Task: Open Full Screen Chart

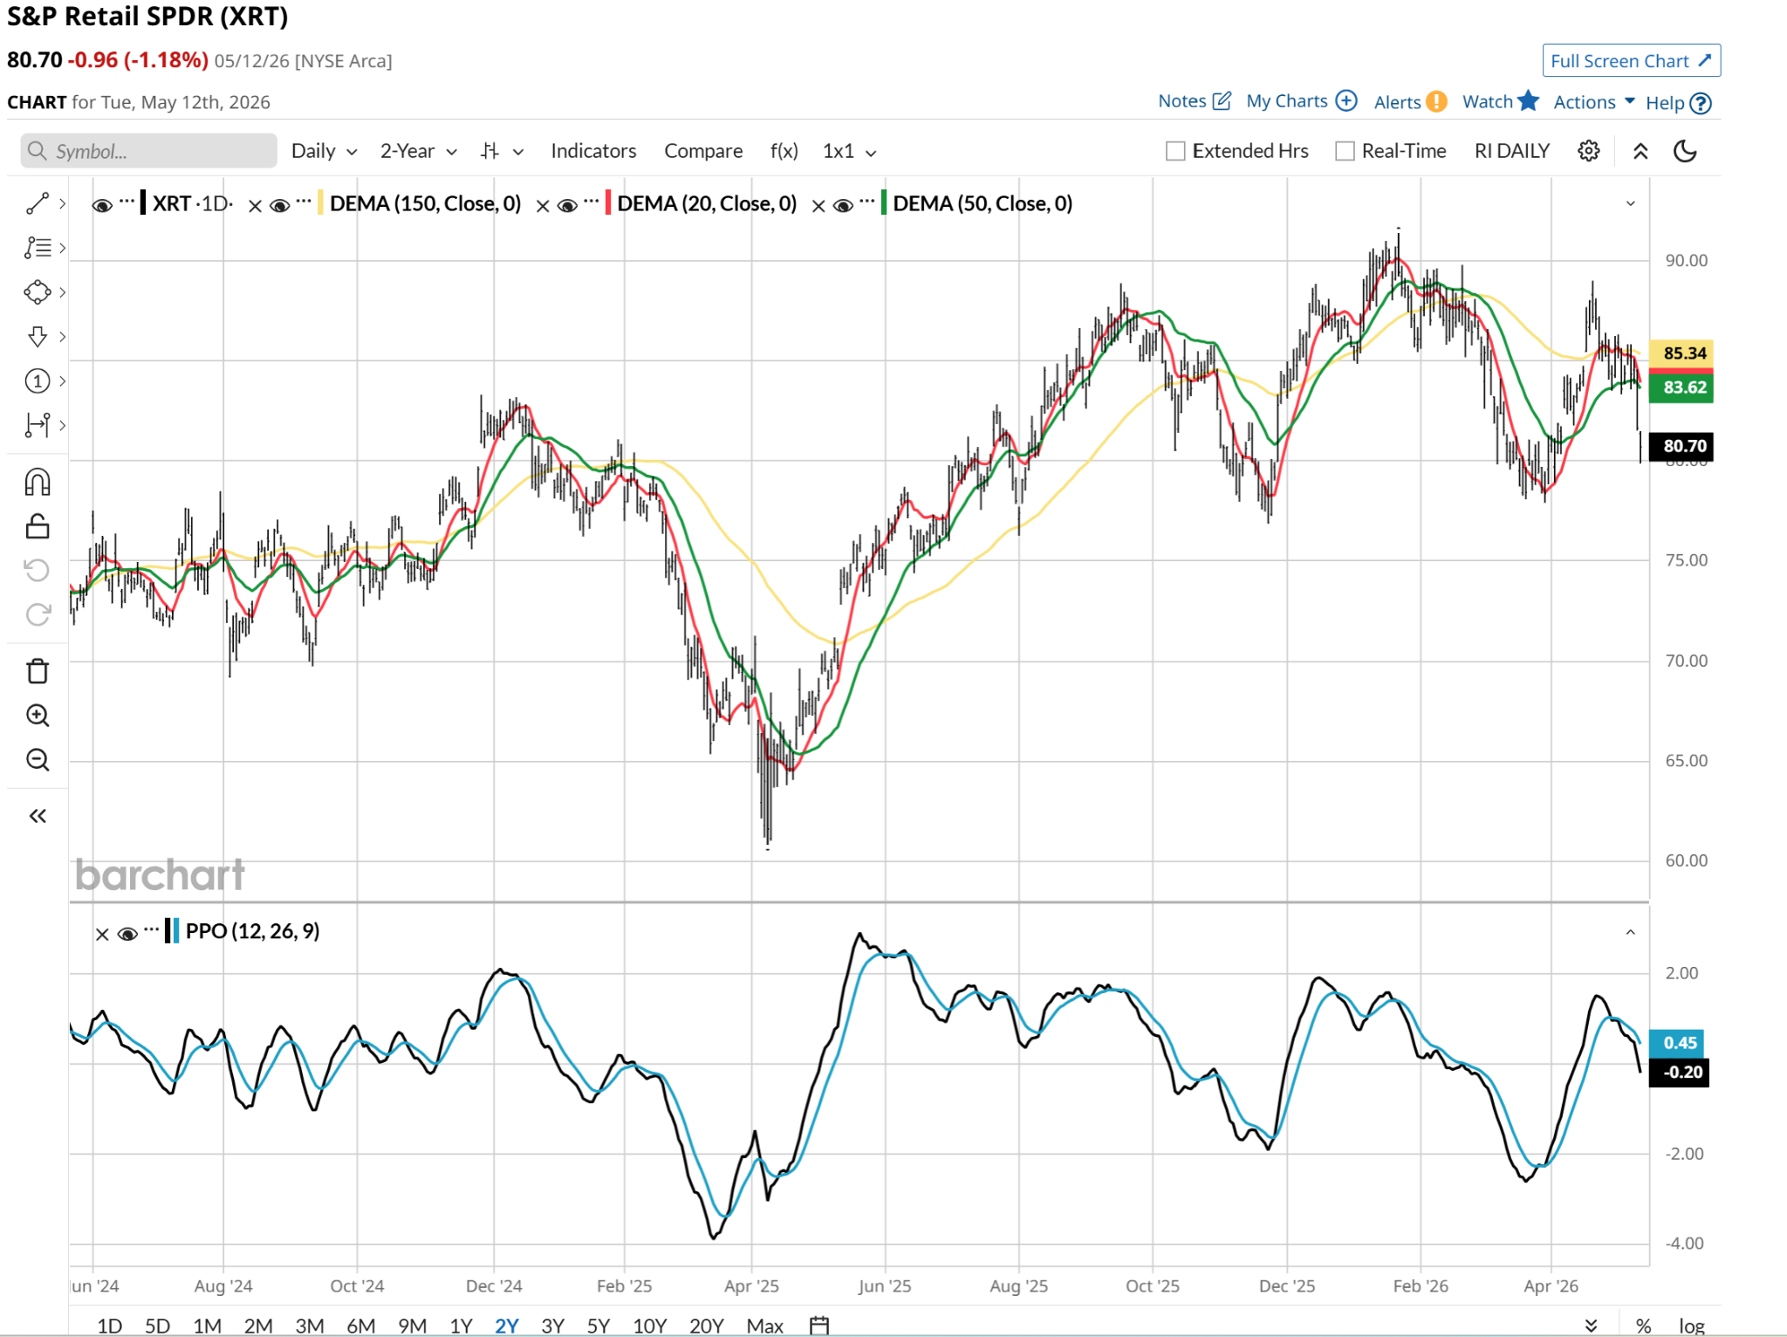Action: coord(1631,61)
